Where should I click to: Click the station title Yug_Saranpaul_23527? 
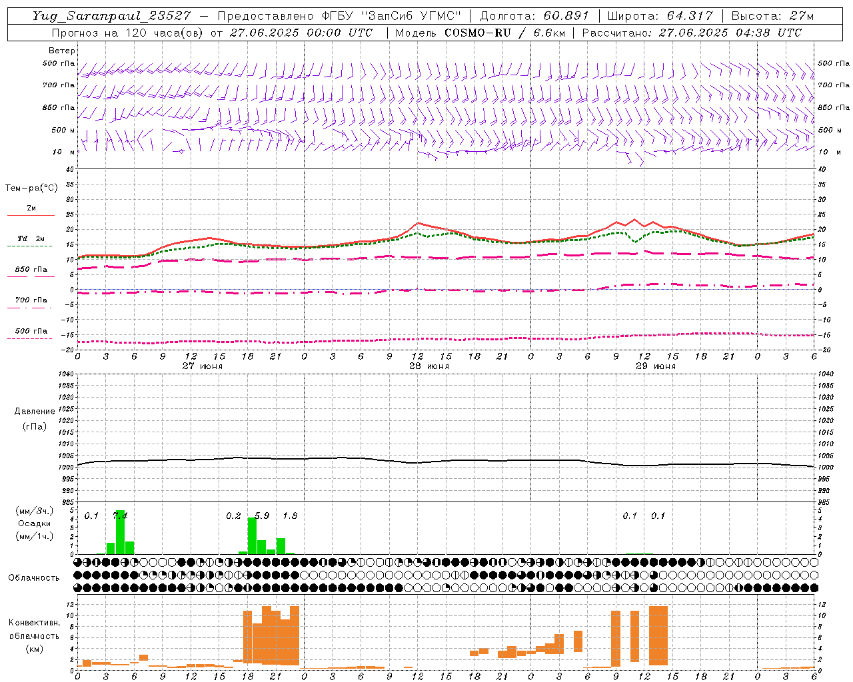[112, 16]
